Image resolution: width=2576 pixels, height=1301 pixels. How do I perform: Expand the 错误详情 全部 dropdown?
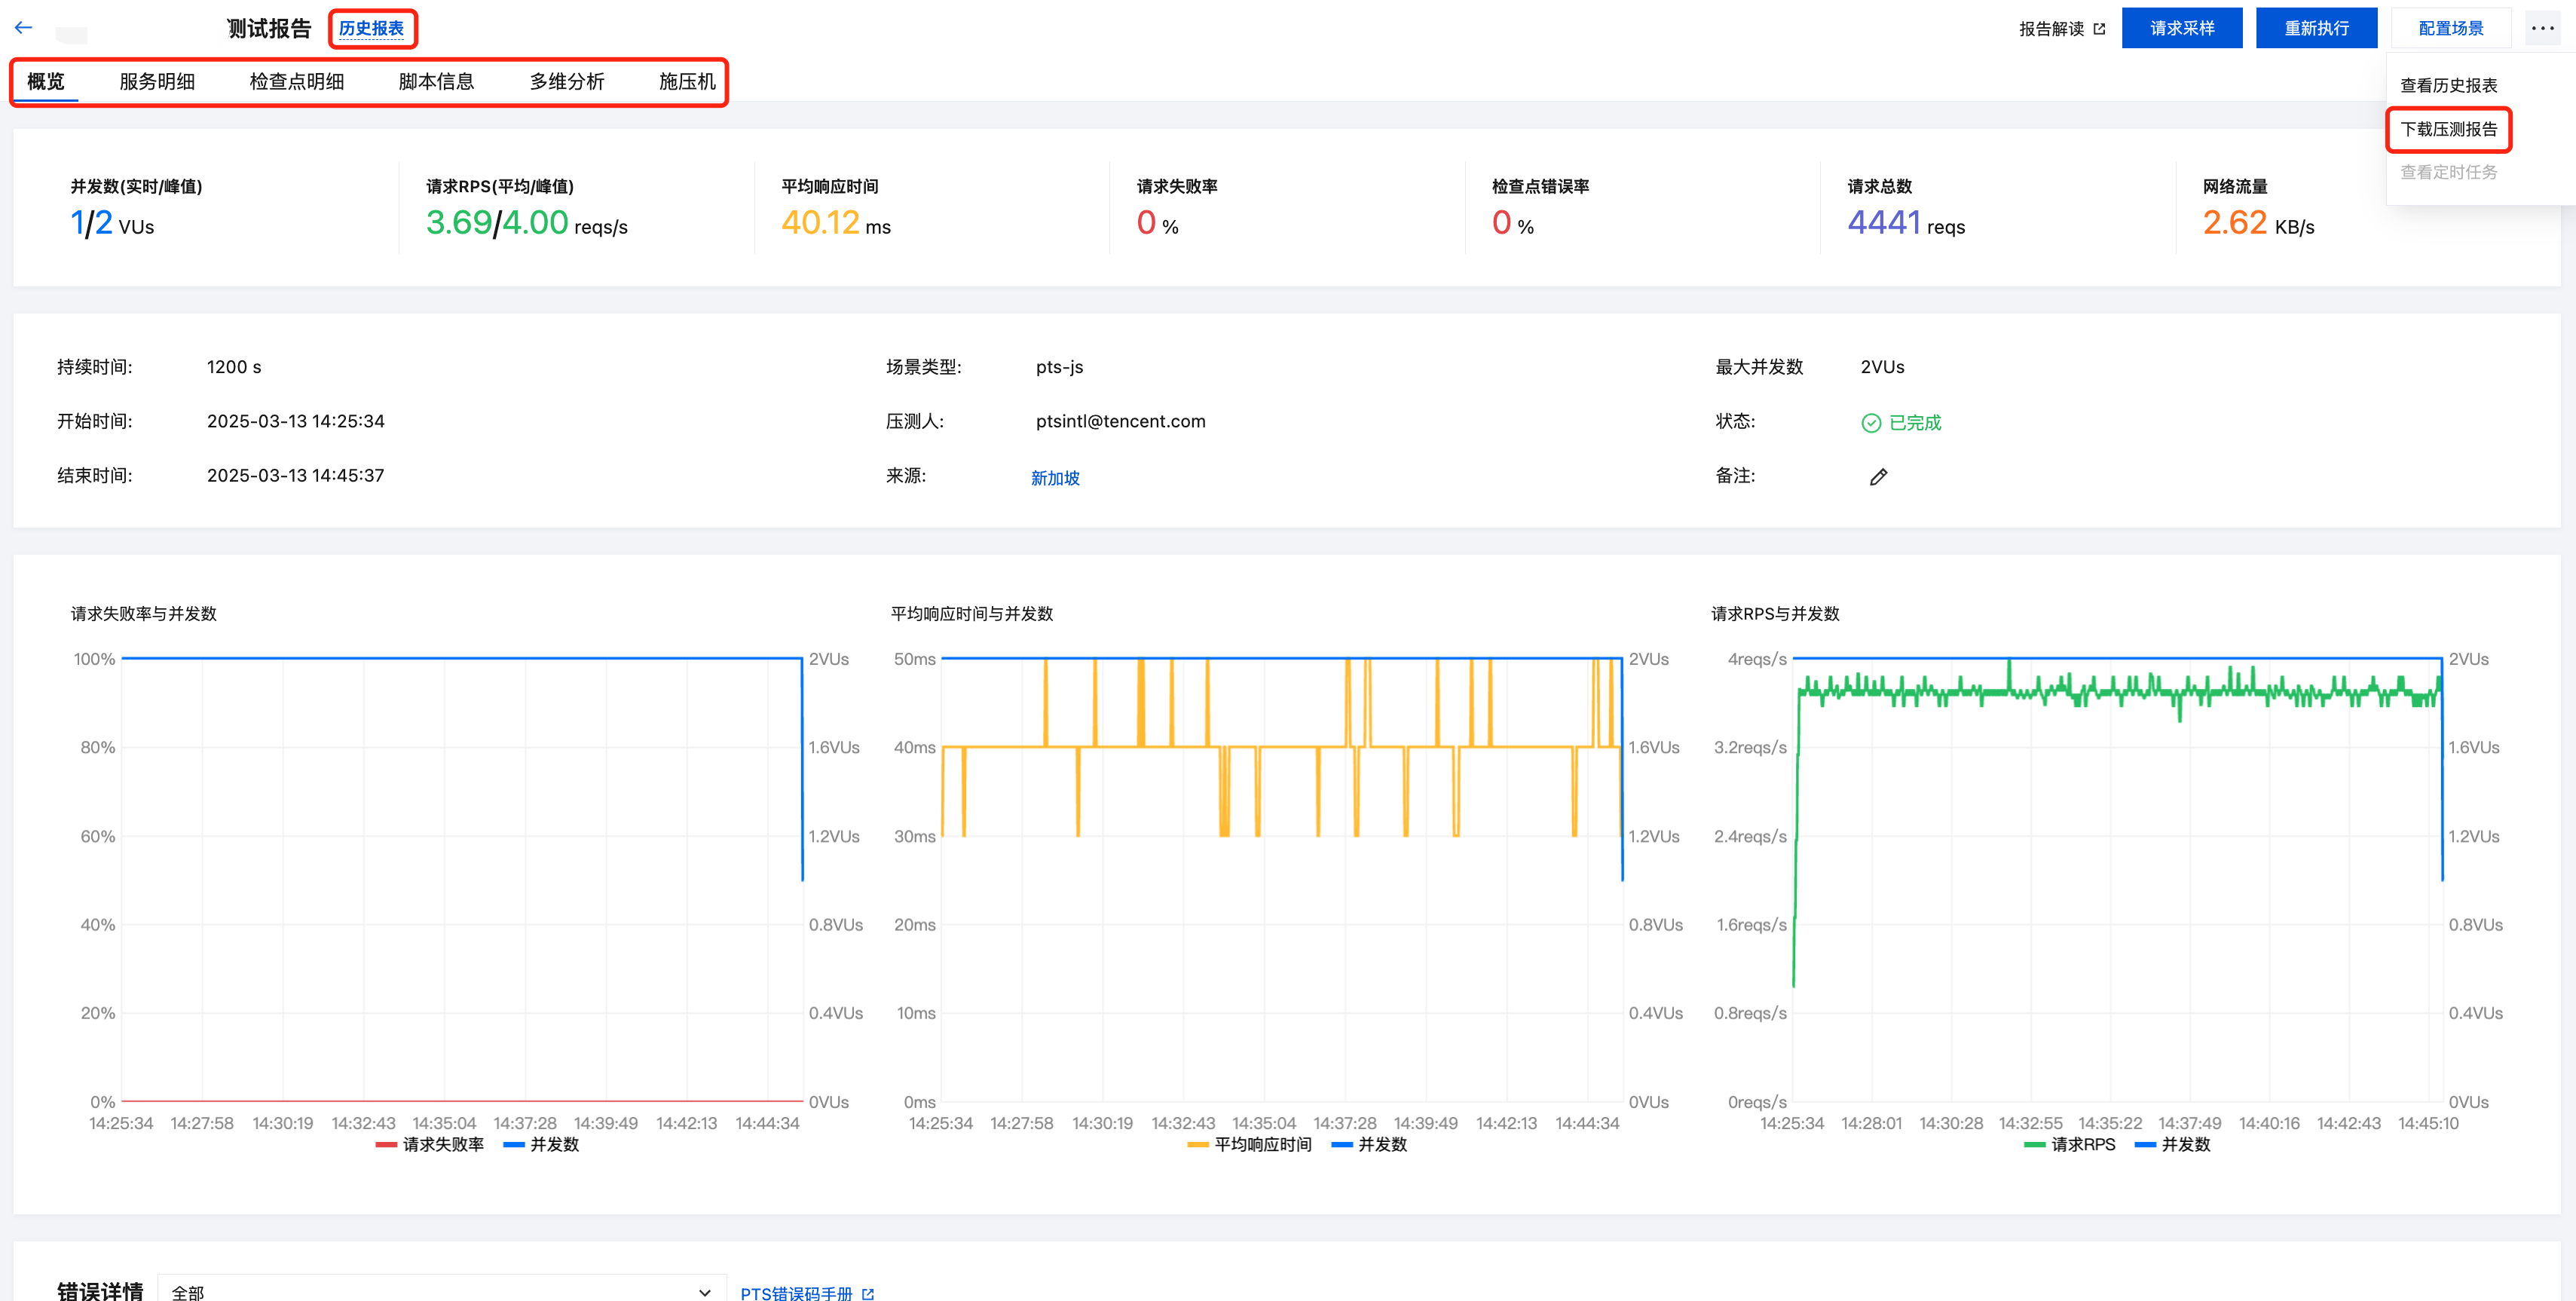pyautogui.click(x=440, y=1292)
